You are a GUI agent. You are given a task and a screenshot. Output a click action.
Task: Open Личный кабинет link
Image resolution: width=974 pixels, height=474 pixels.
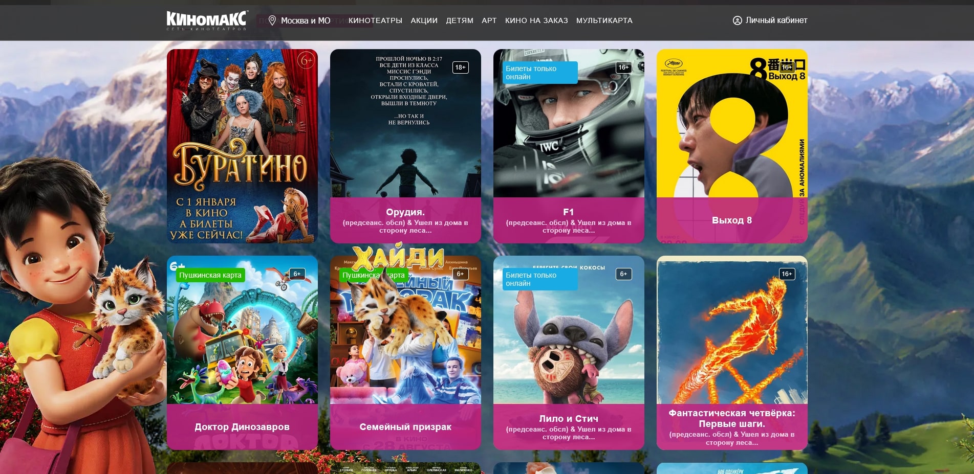pos(776,20)
